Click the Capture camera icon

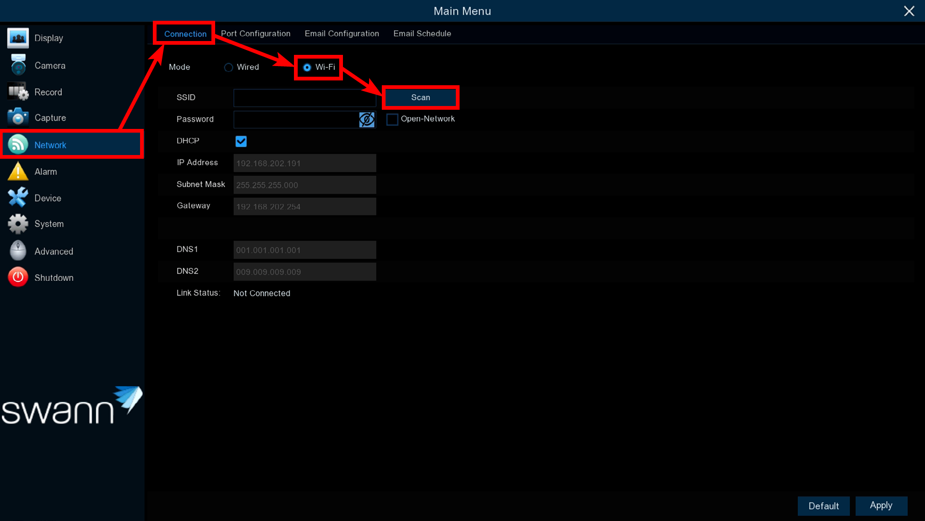point(18,118)
